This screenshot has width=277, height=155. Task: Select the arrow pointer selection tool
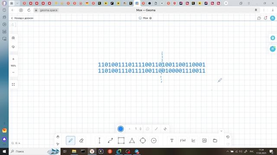[58, 144]
